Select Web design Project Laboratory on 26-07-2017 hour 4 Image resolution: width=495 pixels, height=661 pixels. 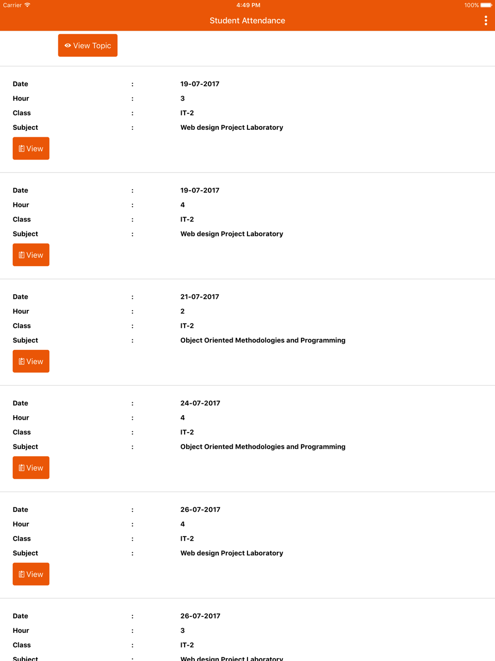pyautogui.click(x=232, y=553)
